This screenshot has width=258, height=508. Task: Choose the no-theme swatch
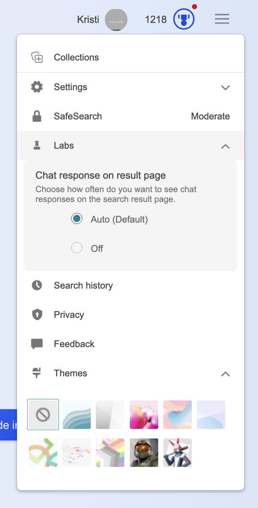pyautogui.click(x=43, y=414)
